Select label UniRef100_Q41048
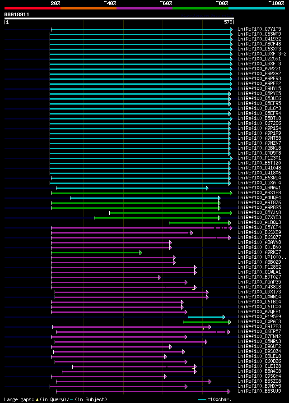Viewport: 289px width, 403px height. pos(259,168)
